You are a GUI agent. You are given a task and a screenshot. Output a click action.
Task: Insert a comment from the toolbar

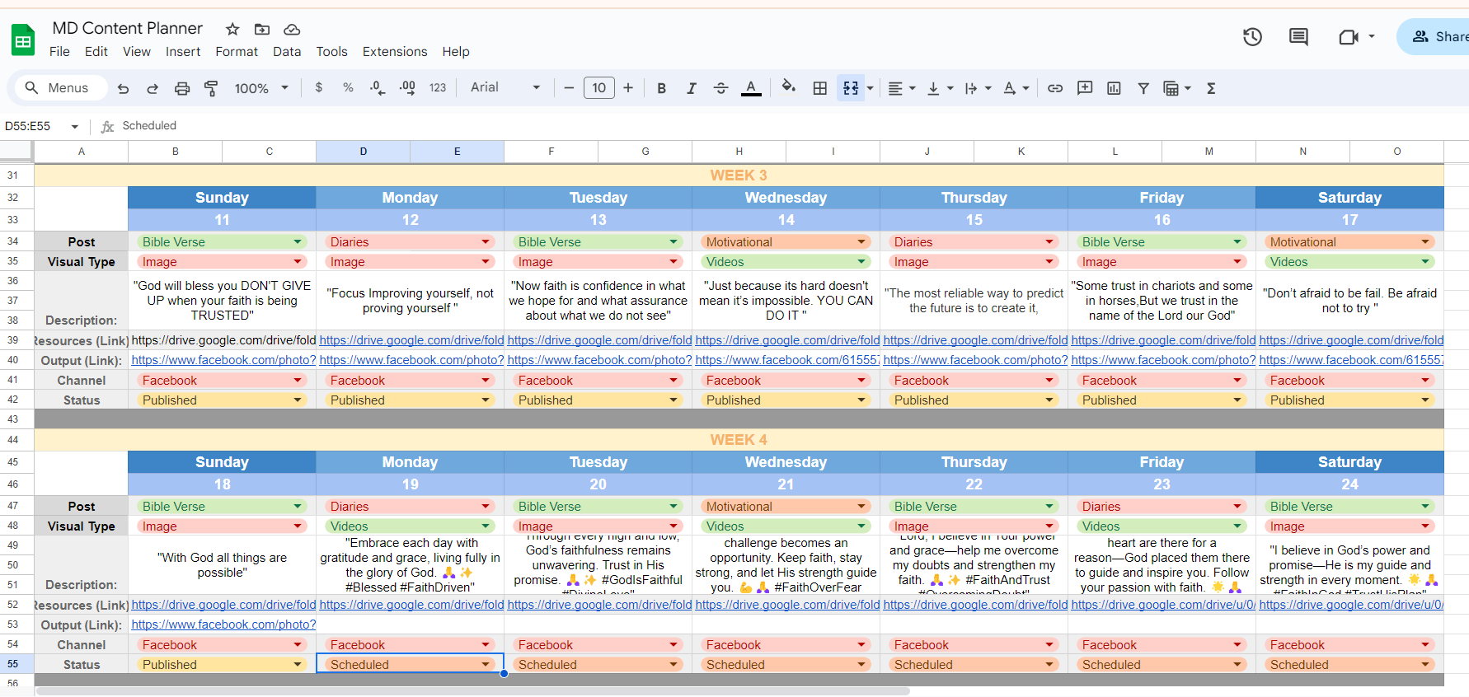(1085, 88)
